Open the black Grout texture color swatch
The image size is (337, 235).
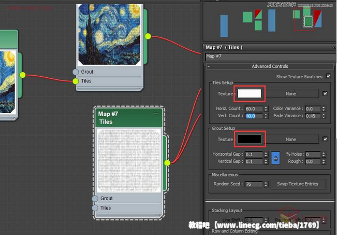coord(250,140)
